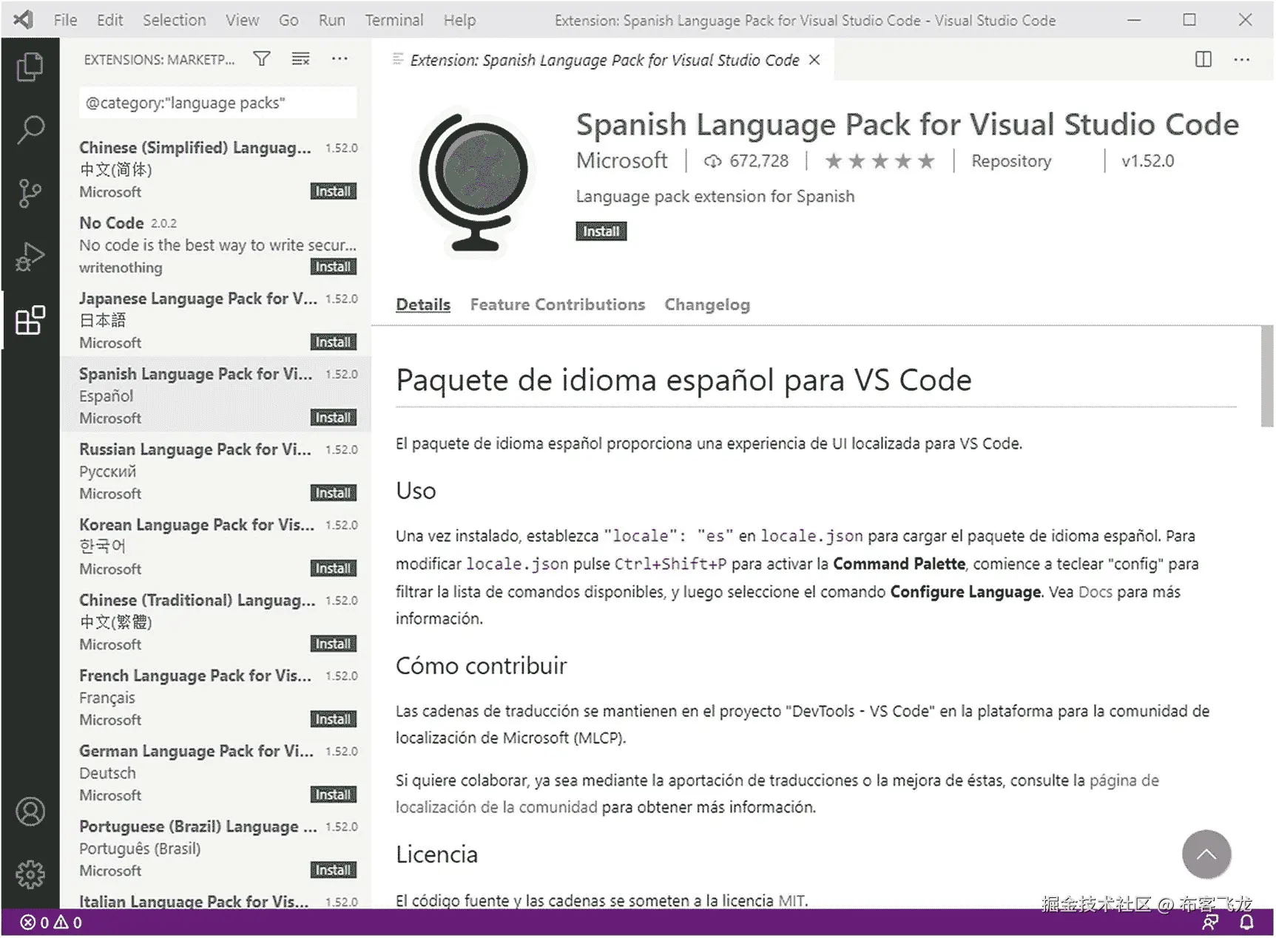Open the editor More Actions ellipsis menu

coord(1241,58)
